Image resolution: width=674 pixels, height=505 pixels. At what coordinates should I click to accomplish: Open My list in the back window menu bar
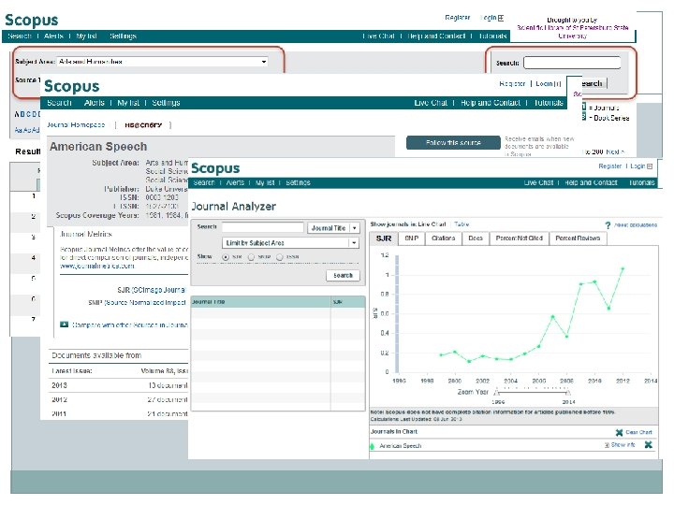[86, 36]
